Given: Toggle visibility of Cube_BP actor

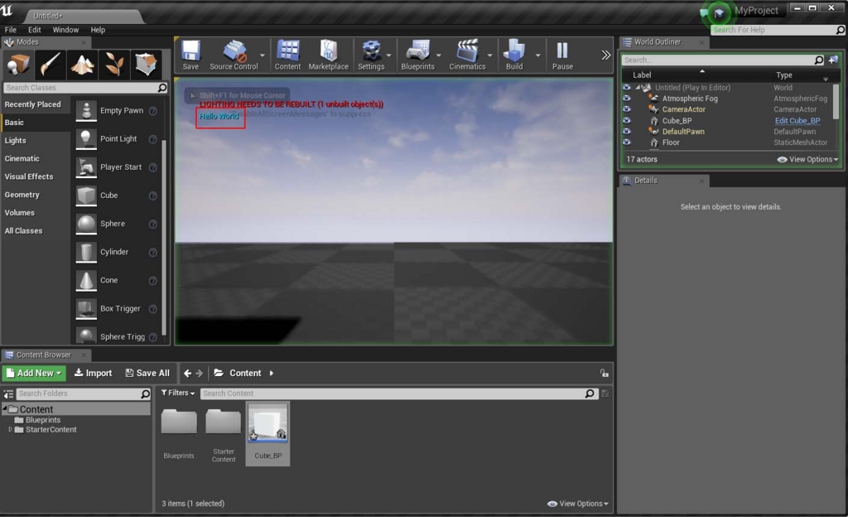Looking at the screenshot, I should 626,121.
